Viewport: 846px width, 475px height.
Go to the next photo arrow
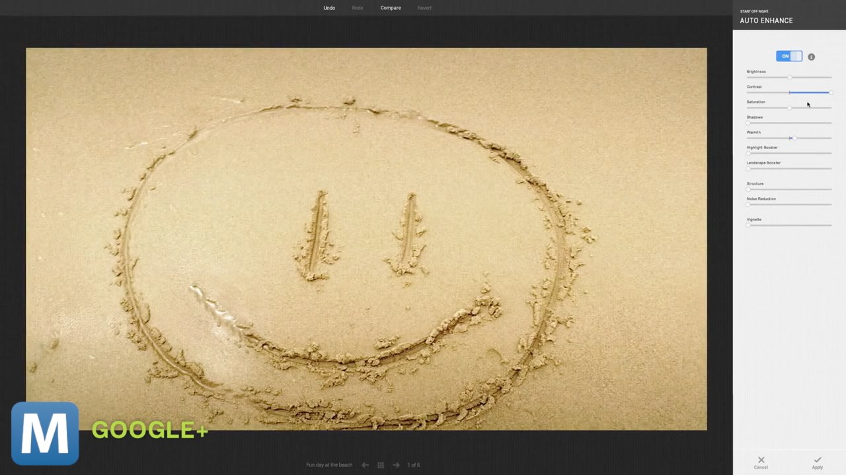tap(396, 465)
